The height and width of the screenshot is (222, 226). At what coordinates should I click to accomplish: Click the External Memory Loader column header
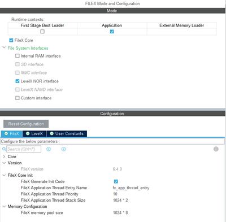pyautogui.click(x=182, y=25)
